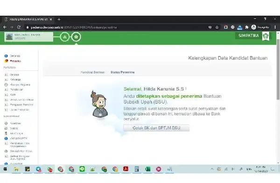This screenshot has height=183, width=280.
Task: Open File Explorer from taskbar
Action: coord(16,169)
